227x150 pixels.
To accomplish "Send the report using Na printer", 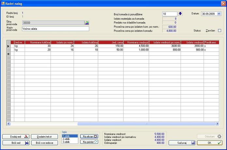I will (89, 142).
